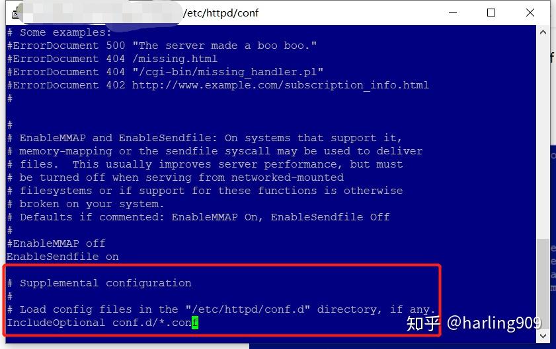Click the 知乎 @harling909 watermark

pyautogui.click(x=474, y=323)
